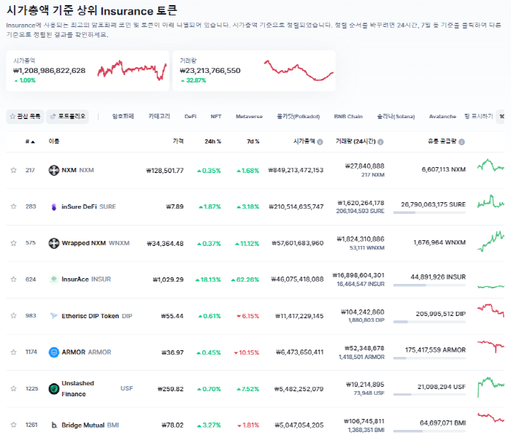The width and height of the screenshot is (511, 435).
Task: Toggle watchlist star for InsurAce
Action: click(x=13, y=280)
